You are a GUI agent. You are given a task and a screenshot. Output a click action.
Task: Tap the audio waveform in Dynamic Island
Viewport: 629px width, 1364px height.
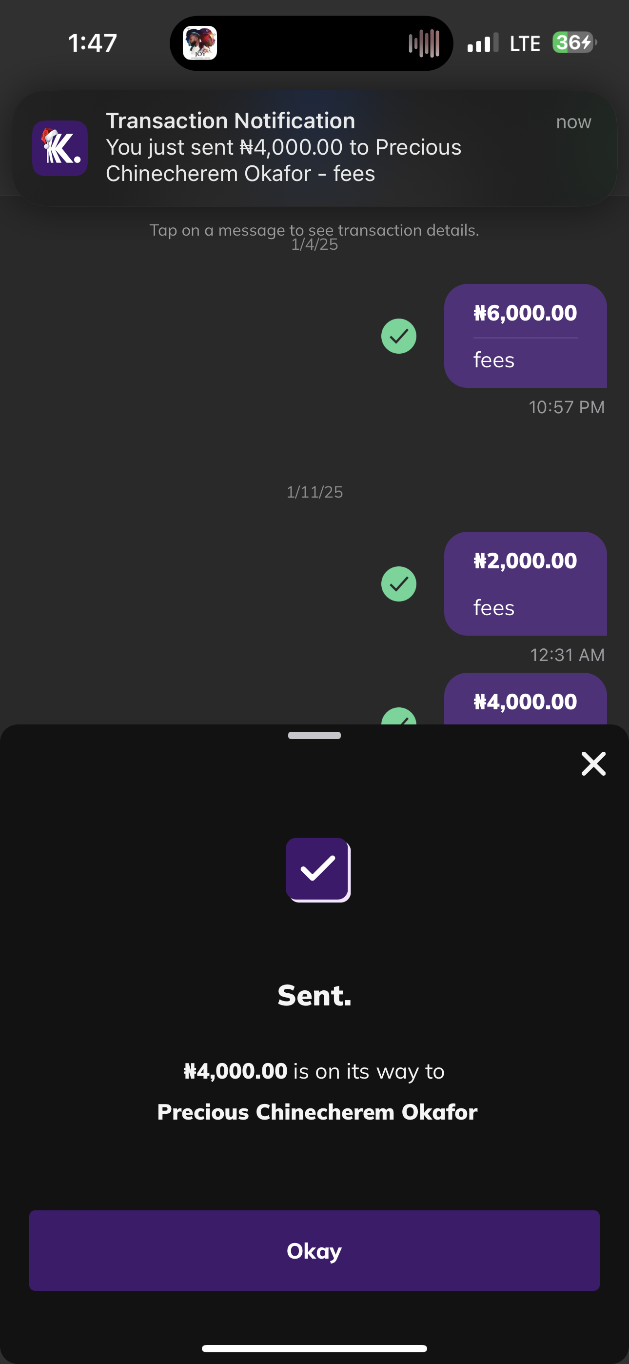[x=424, y=43]
